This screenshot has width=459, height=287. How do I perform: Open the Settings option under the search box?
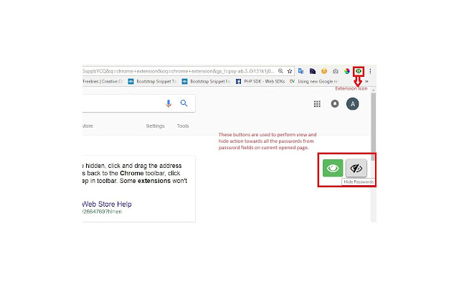coord(155,126)
